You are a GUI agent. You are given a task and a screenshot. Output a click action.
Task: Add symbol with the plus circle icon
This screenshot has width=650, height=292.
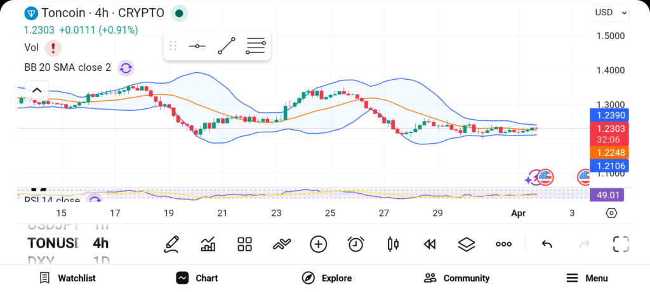319,244
